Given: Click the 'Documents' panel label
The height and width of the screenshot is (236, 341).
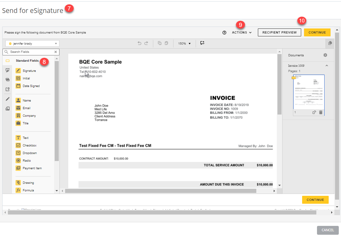Looking at the screenshot, I should [x=296, y=55].
